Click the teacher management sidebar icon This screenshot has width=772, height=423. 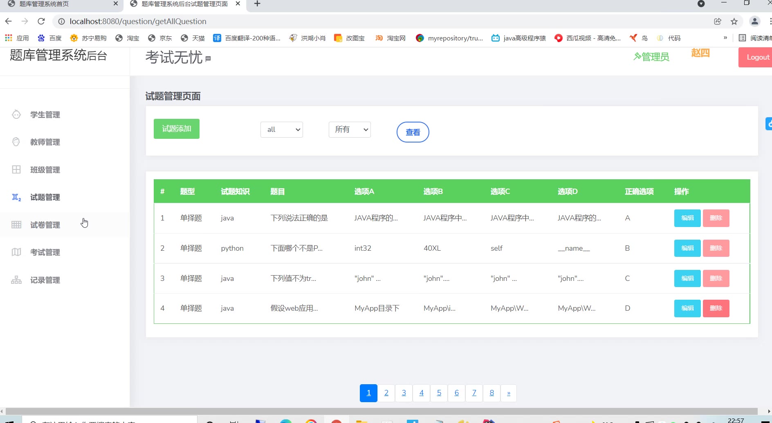[16, 142]
